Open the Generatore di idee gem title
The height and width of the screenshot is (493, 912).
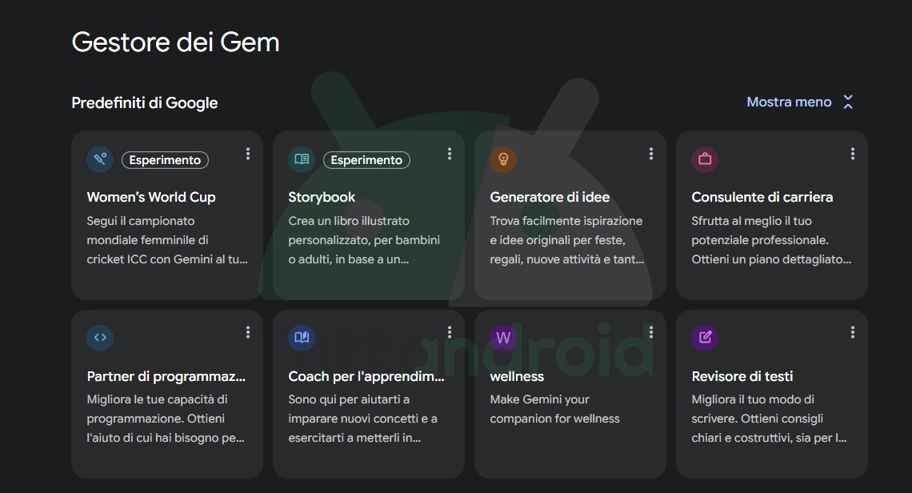pyautogui.click(x=550, y=197)
